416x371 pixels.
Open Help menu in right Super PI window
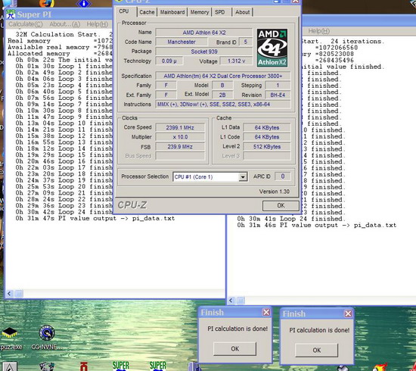click(x=319, y=31)
